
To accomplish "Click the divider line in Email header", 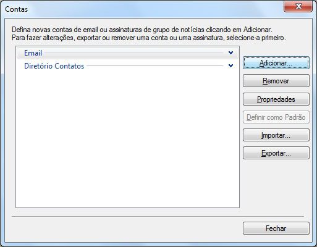I will (134, 53).
